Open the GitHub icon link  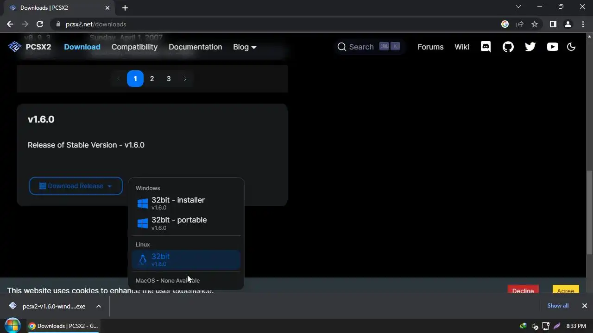[508, 47]
